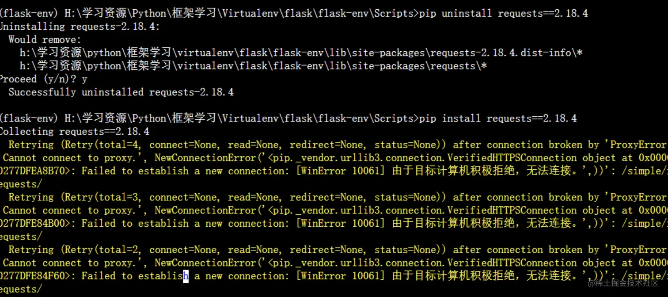Click the pip uninstall requests==2.18.4 command
668x297 pixels.
click(x=504, y=13)
